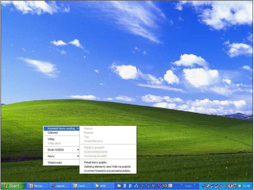Toggle Pokaż ikony pulpitu

click(108, 162)
